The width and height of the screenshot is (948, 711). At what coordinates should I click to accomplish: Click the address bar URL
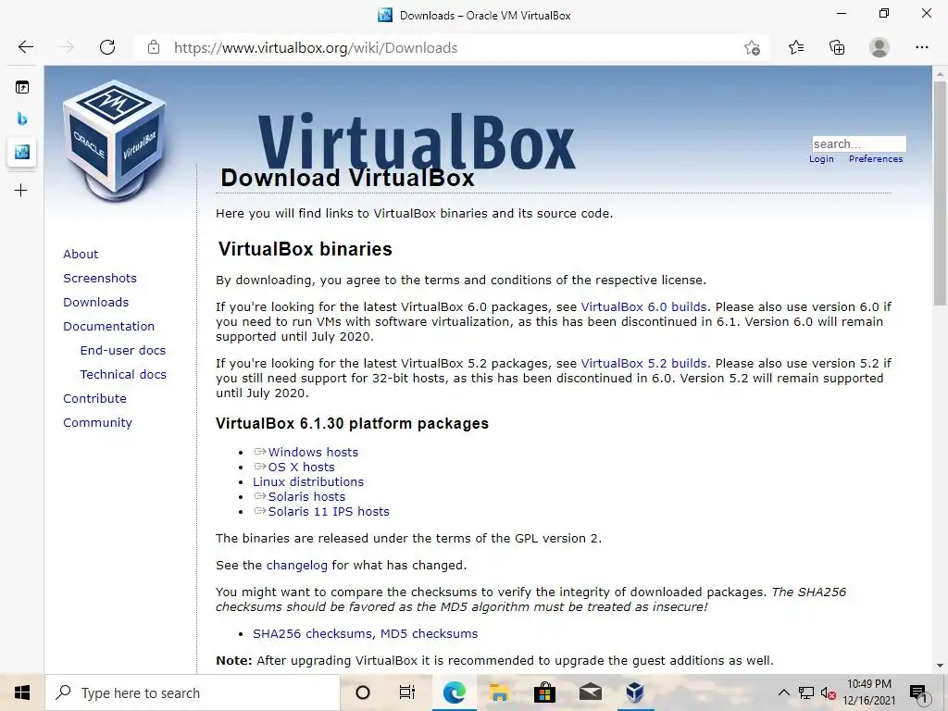[x=316, y=48]
